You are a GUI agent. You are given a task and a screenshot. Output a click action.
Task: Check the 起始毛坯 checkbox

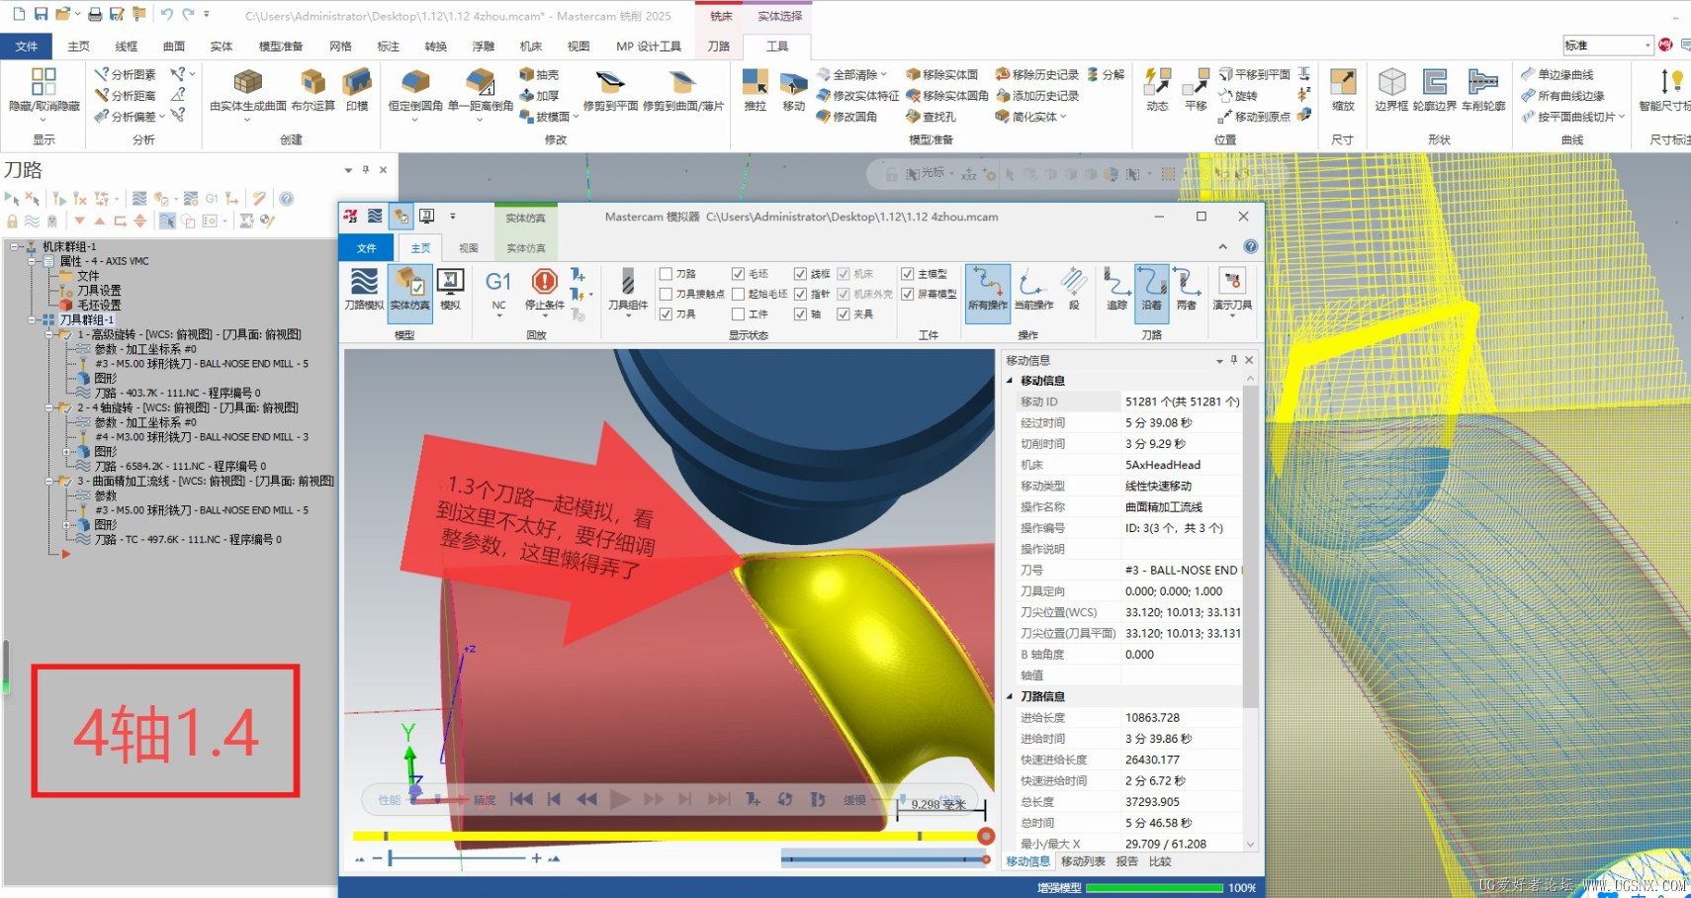738,294
